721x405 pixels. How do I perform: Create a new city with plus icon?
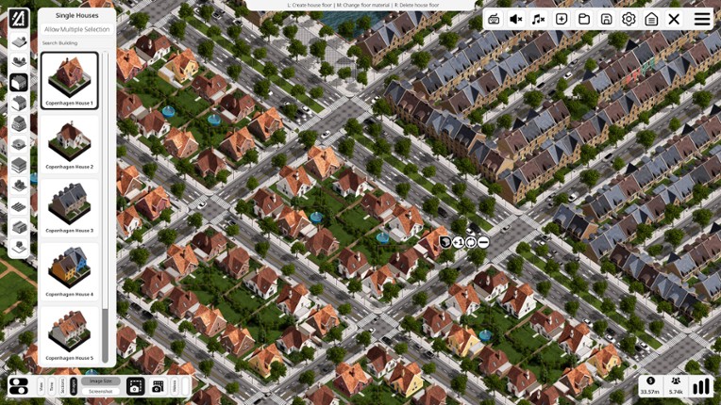pyautogui.click(x=562, y=19)
